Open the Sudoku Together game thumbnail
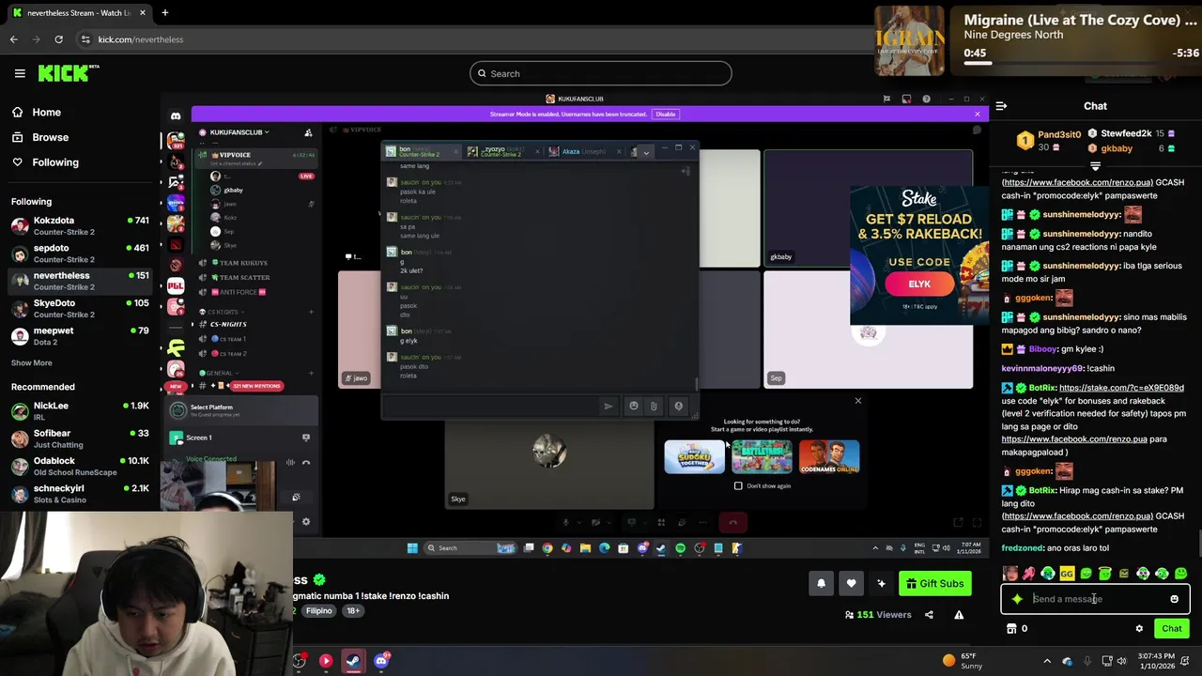This screenshot has height=676, width=1202. coord(695,457)
